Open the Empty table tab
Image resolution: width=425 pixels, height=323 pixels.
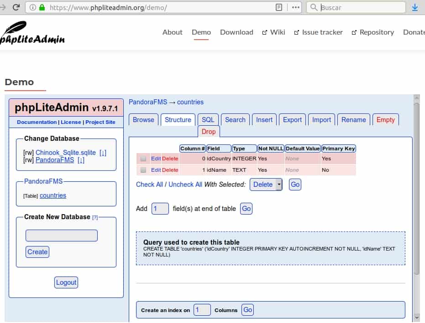385,119
